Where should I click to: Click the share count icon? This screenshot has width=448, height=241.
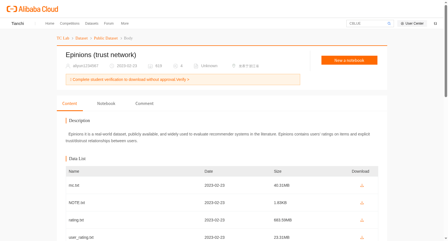pos(176,66)
